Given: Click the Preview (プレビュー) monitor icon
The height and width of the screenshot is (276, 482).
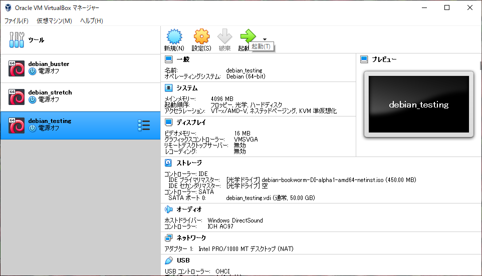Looking at the screenshot, I should (364, 59).
